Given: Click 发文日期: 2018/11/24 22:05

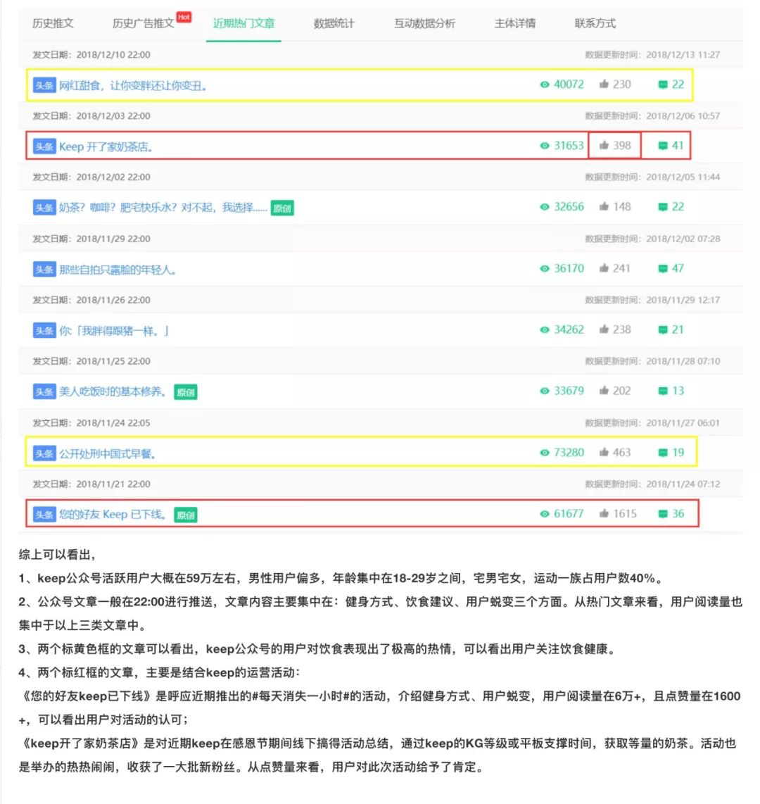Looking at the screenshot, I should [x=91, y=423].
